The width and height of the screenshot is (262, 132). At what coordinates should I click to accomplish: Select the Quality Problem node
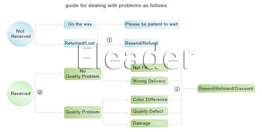coord(82,112)
